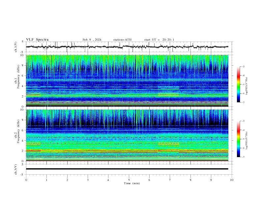Click ch.2 colorbar tick label "-3"

tap(243, 121)
